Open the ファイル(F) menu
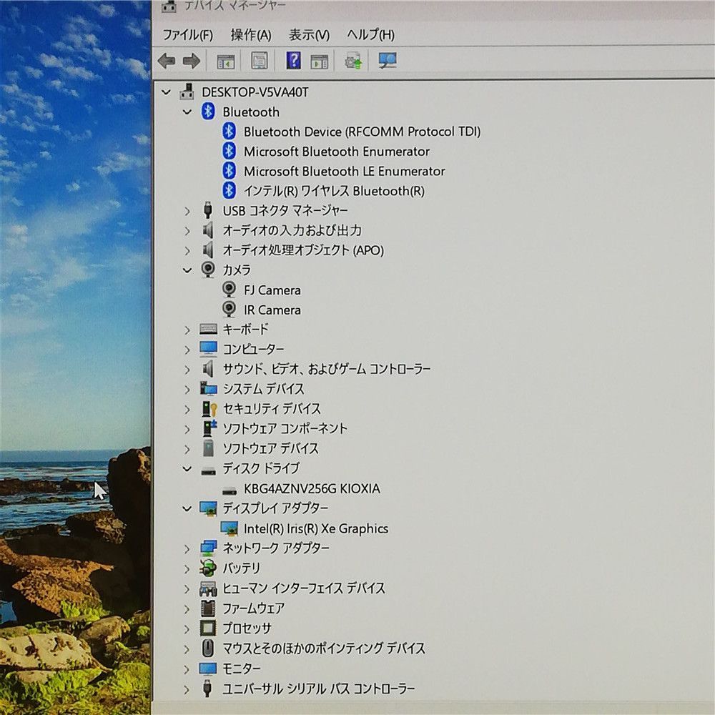The image size is (715, 715). coord(188,34)
